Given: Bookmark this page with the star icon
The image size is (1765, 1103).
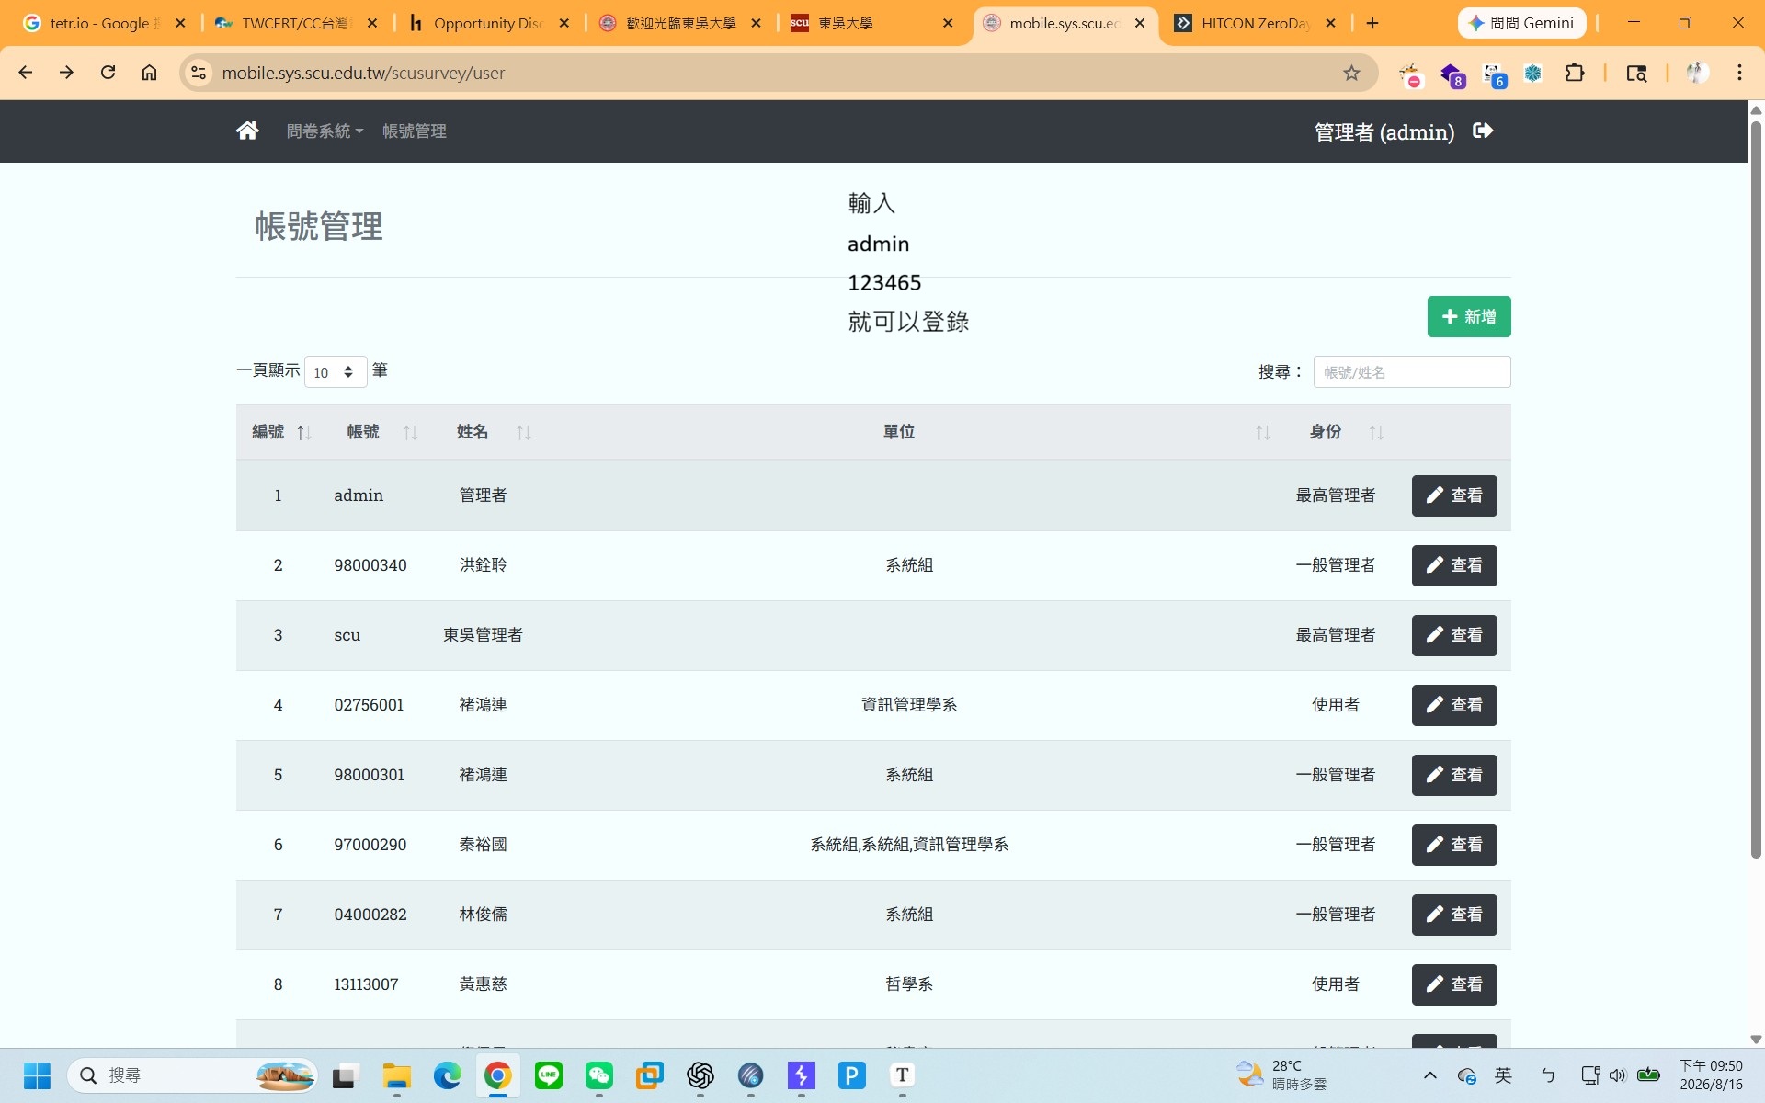Looking at the screenshot, I should pos(1351,73).
